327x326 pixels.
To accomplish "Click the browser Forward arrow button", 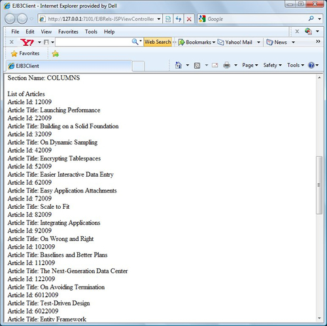I will pos(22,19).
